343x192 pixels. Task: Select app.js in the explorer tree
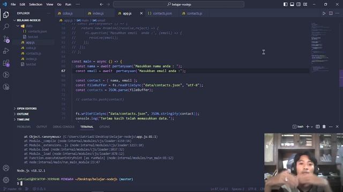30,43
